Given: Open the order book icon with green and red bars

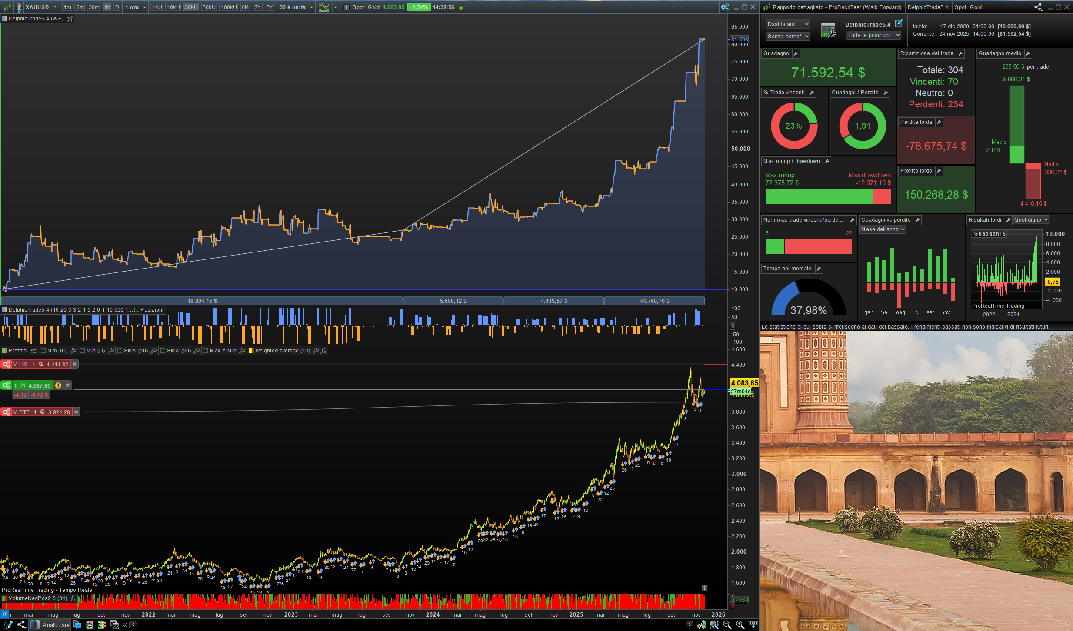Looking at the screenshot, I should pos(102,625).
